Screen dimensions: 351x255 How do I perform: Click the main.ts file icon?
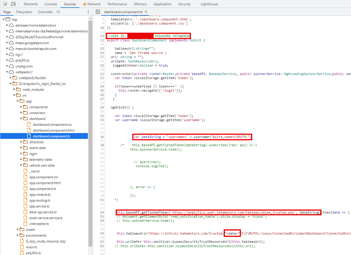(x=22, y=247)
